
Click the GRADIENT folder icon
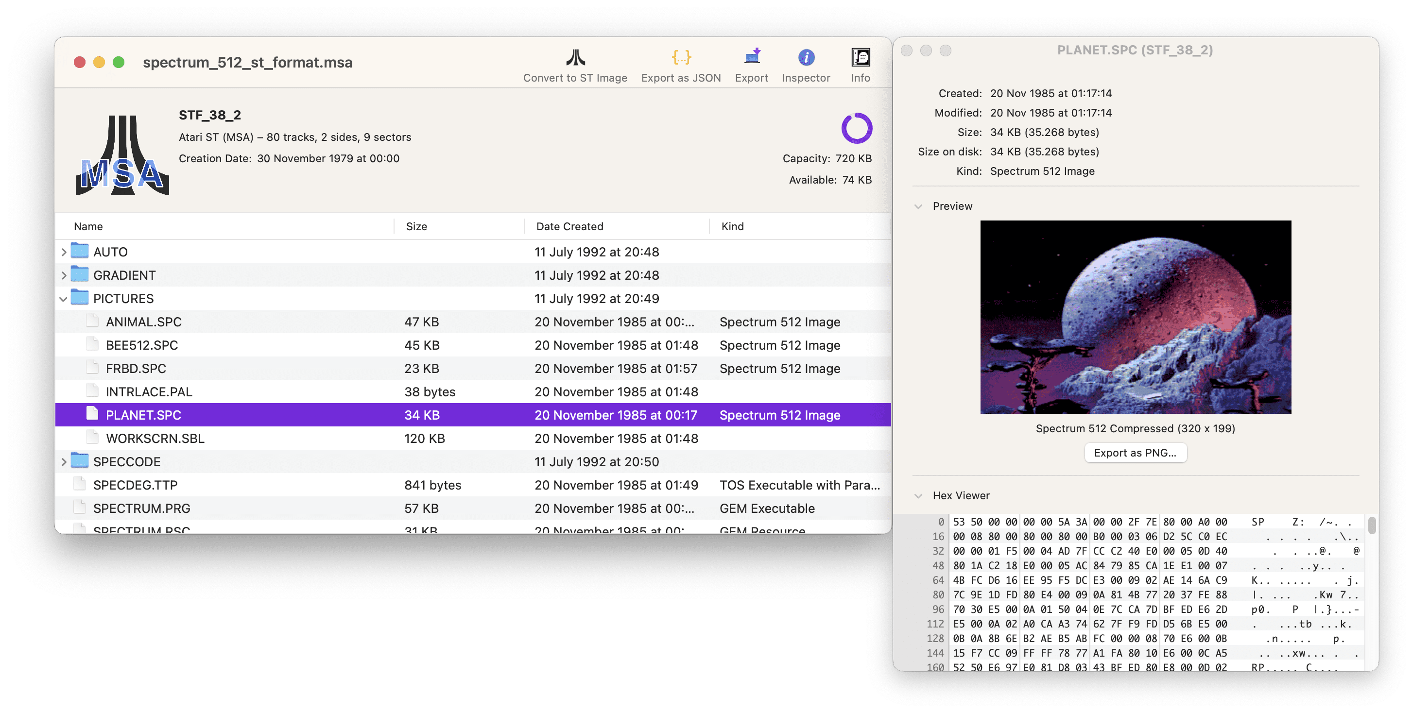click(80, 274)
